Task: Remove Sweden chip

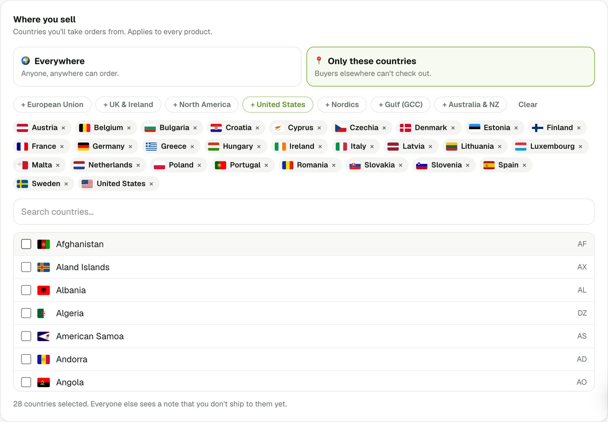Action: (x=66, y=184)
